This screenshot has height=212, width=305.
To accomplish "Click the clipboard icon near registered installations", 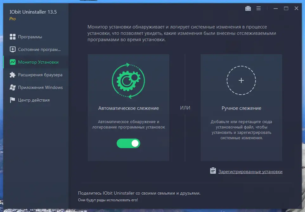I will 212,171.
